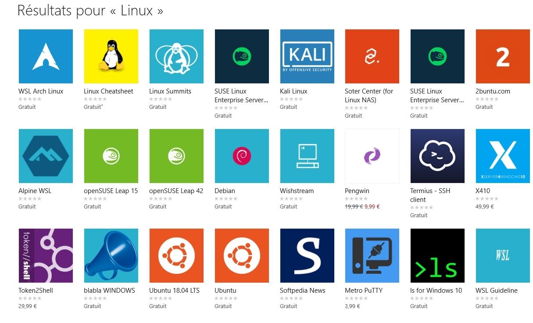Click the "WSL Arch Linux" title

[41, 91]
